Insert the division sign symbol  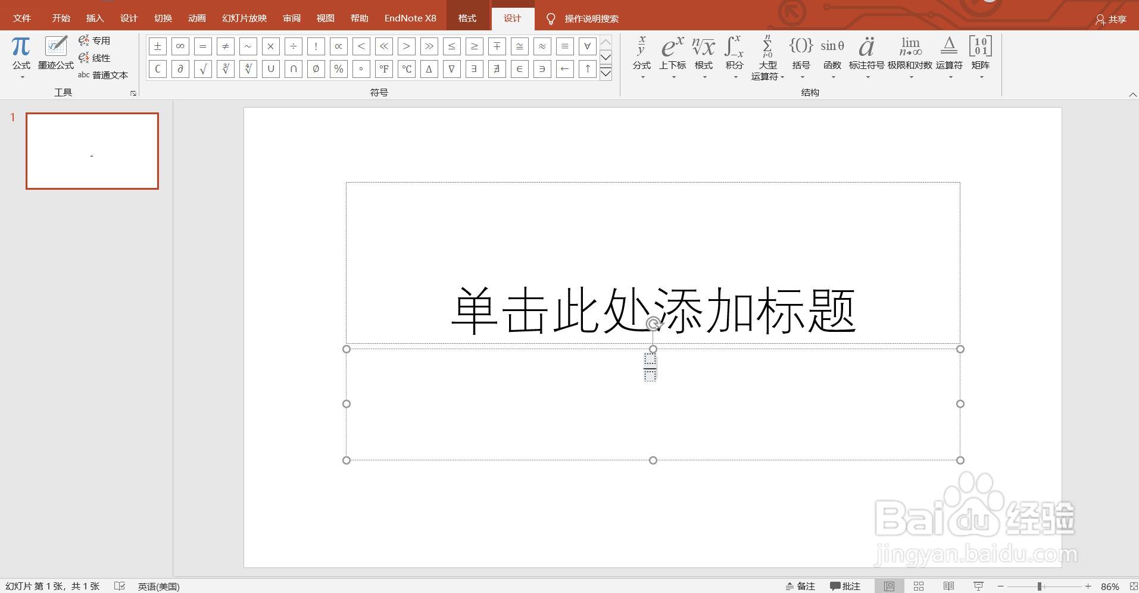294,46
